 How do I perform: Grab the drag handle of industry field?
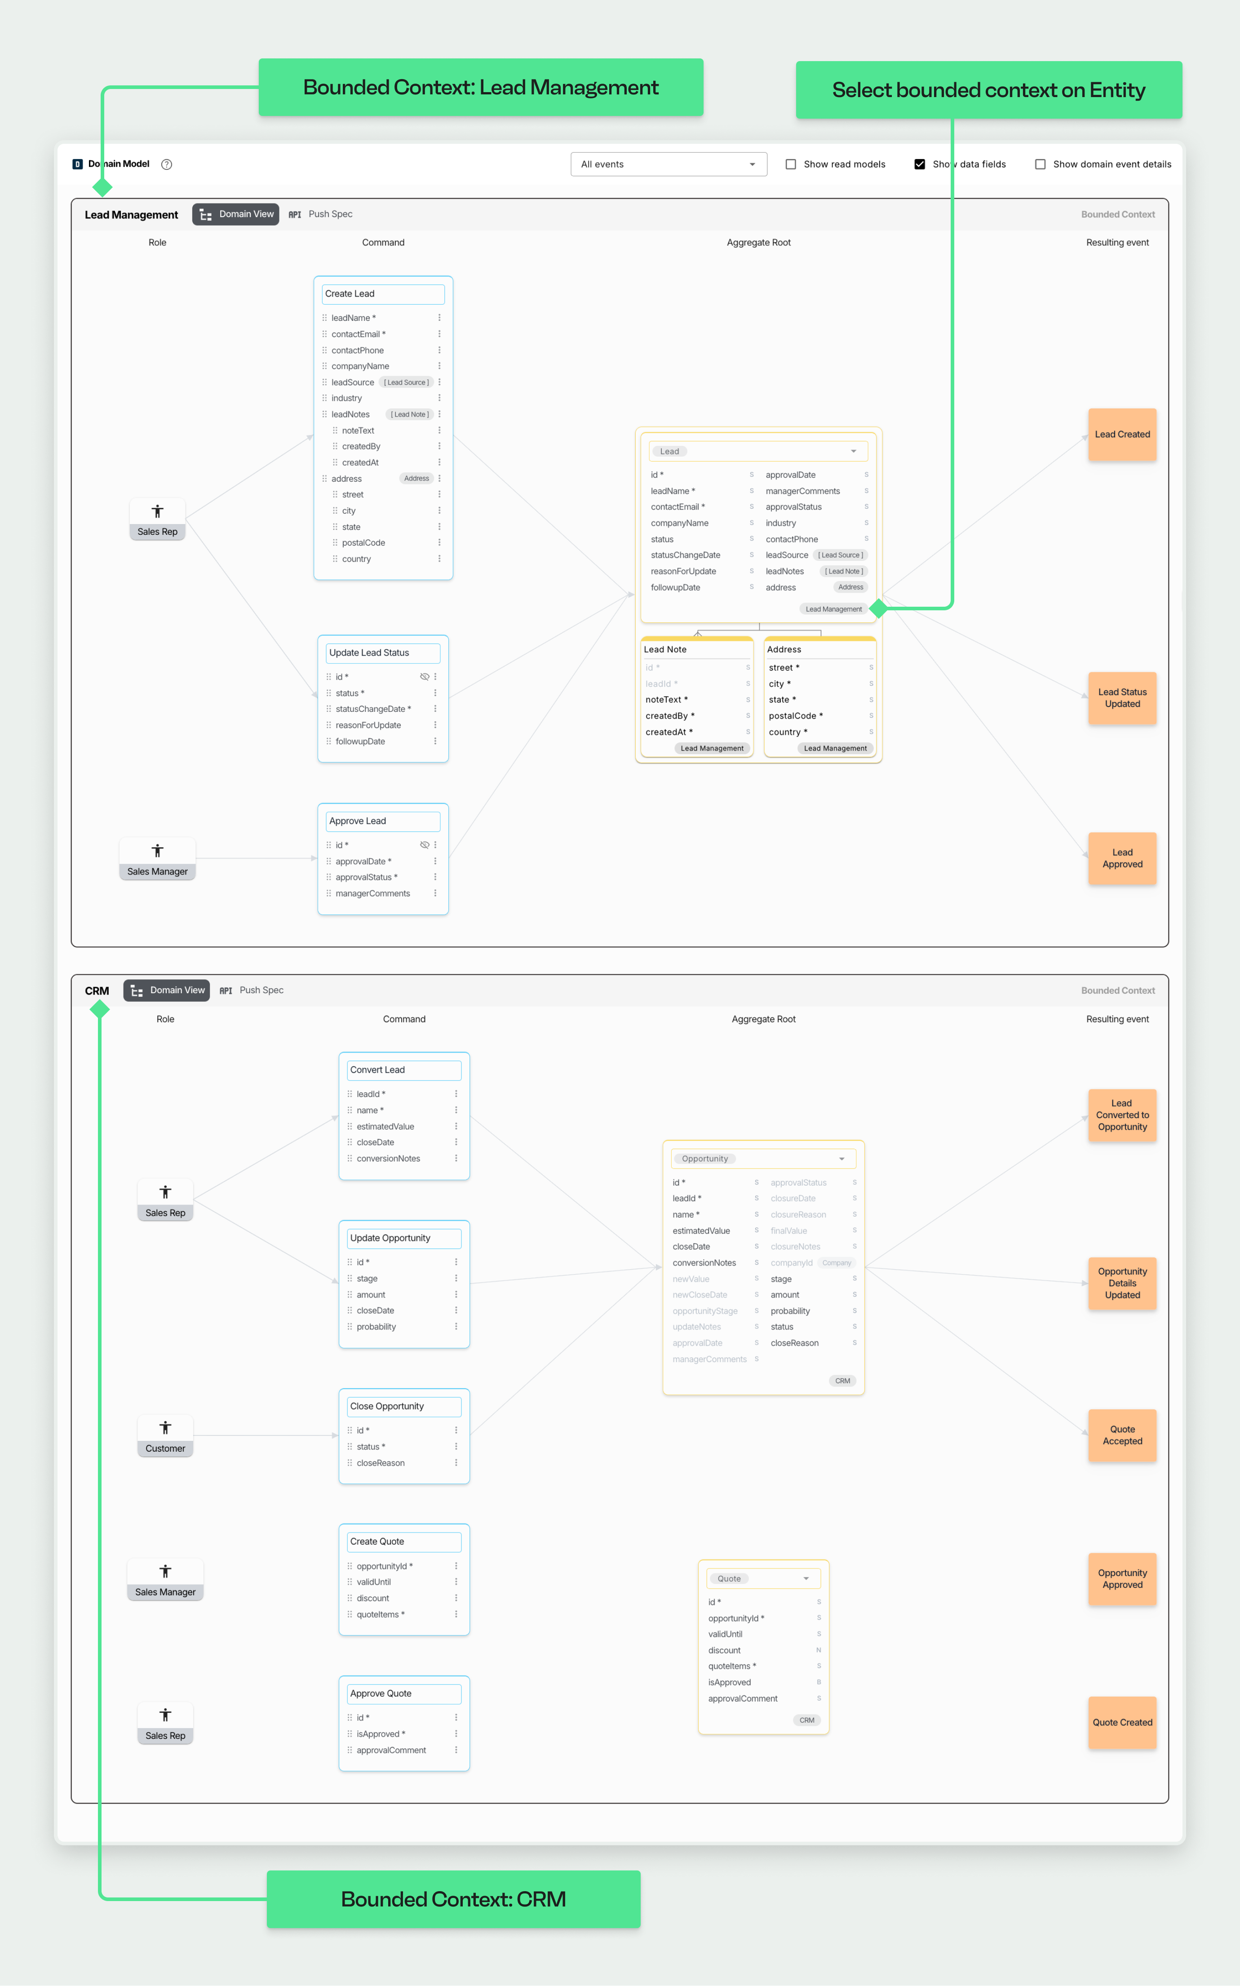point(325,398)
